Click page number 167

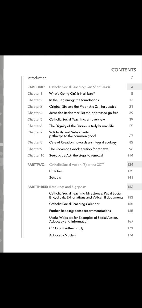point(130,221)
